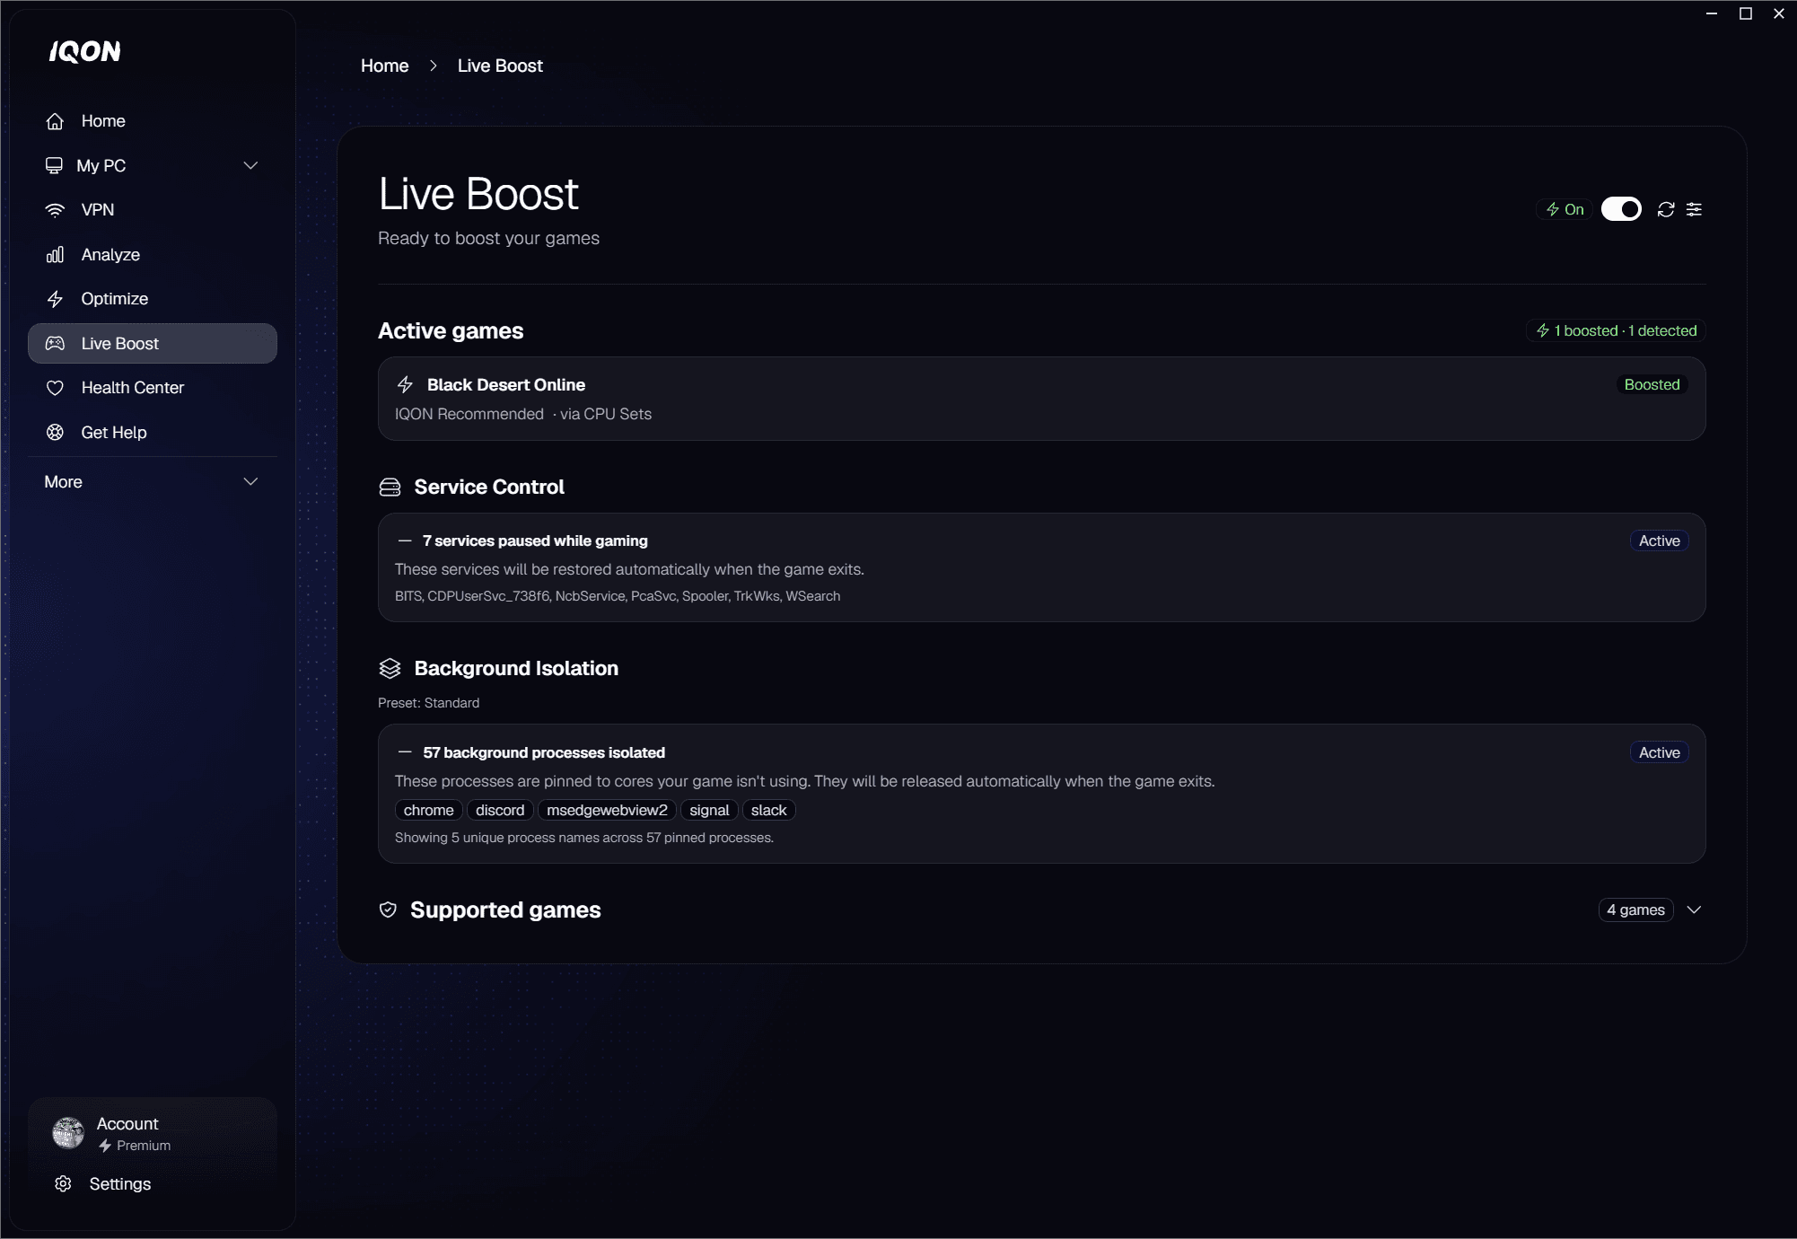This screenshot has width=1797, height=1239.
Task: Click the Supported games shield icon
Action: click(x=388, y=909)
